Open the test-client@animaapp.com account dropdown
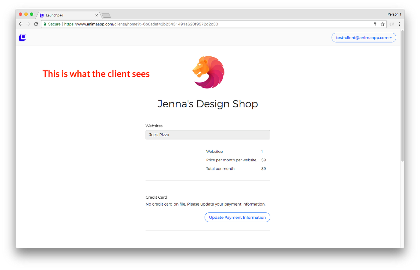Viewport: 420px width, 270px height. tap(364, 37)
